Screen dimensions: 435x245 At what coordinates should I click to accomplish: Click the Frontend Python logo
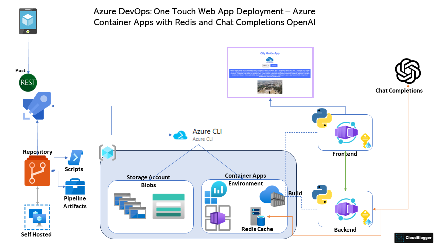pyautogui.click(x=322, y=118)
